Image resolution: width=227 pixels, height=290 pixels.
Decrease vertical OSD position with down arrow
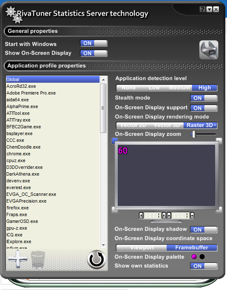[x=192, y=215]
